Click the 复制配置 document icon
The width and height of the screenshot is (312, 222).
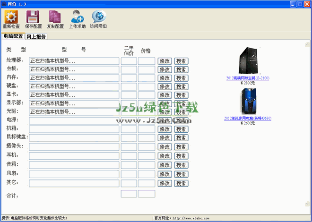pyautogui.click(x=55, y=17)
